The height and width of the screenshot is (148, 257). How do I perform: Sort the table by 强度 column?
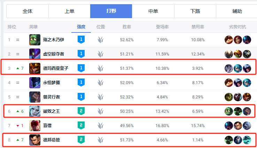pos(81,27)
